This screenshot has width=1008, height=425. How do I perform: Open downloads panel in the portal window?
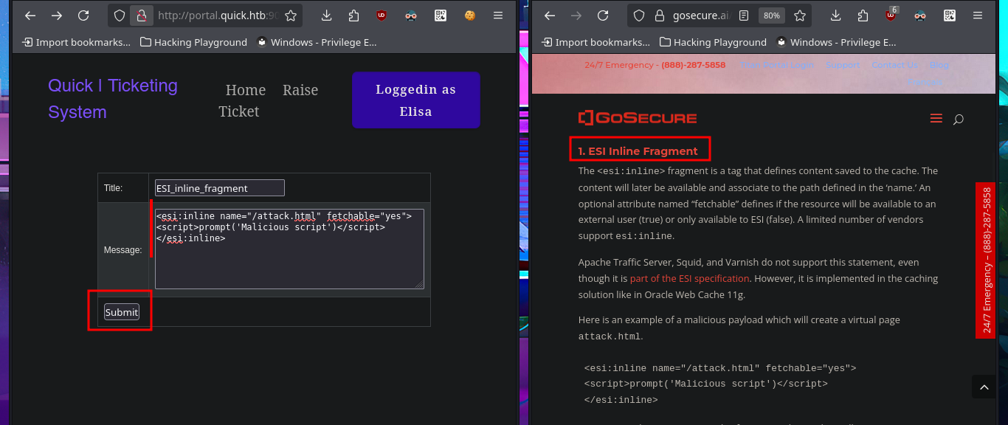tap(327, 15)
